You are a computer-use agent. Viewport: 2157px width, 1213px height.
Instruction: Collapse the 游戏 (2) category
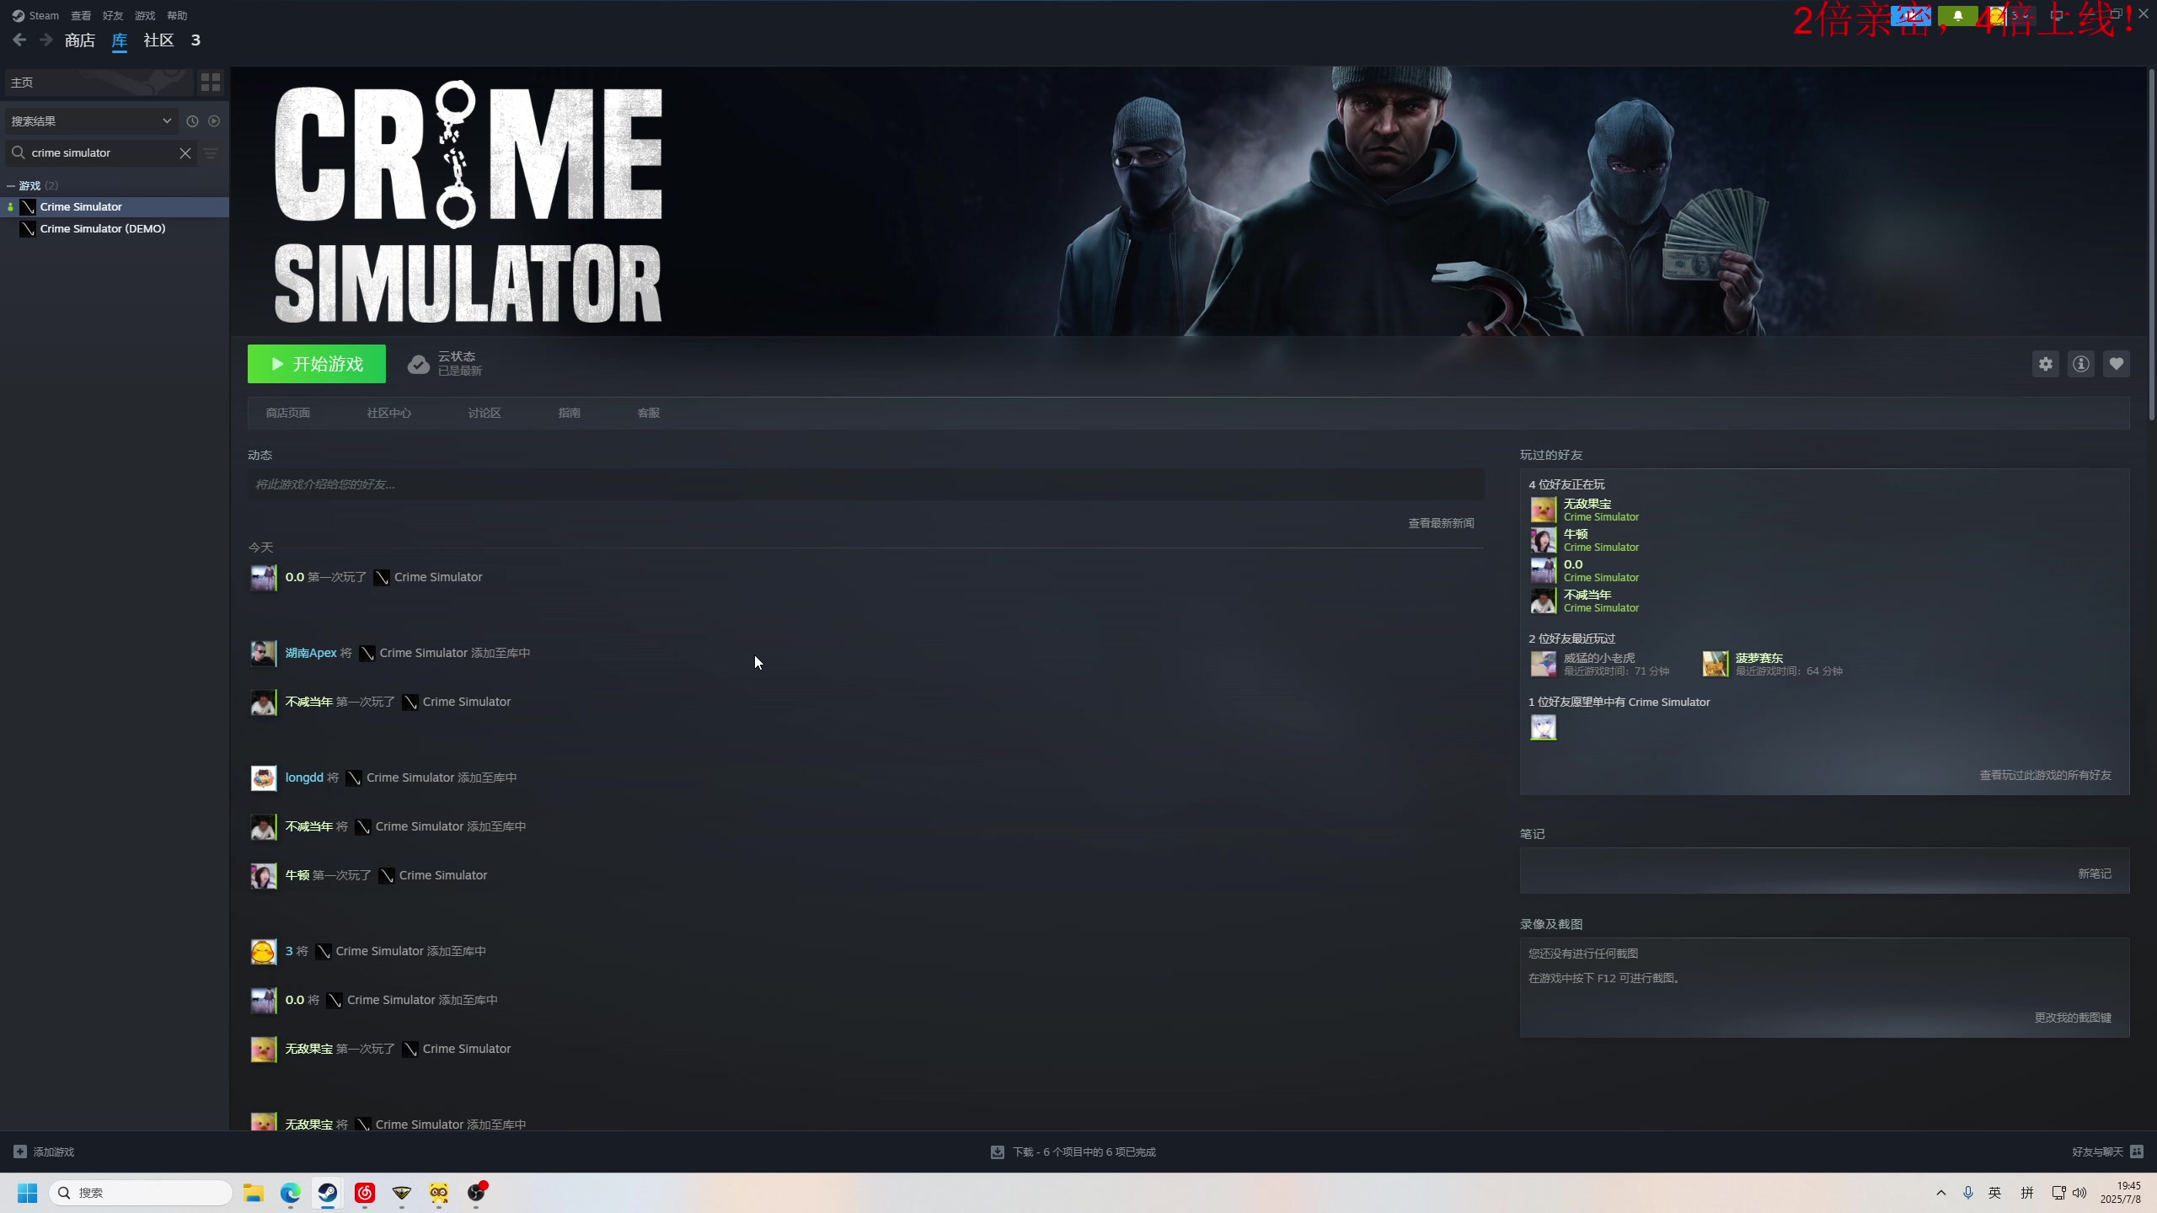(12, 185)
